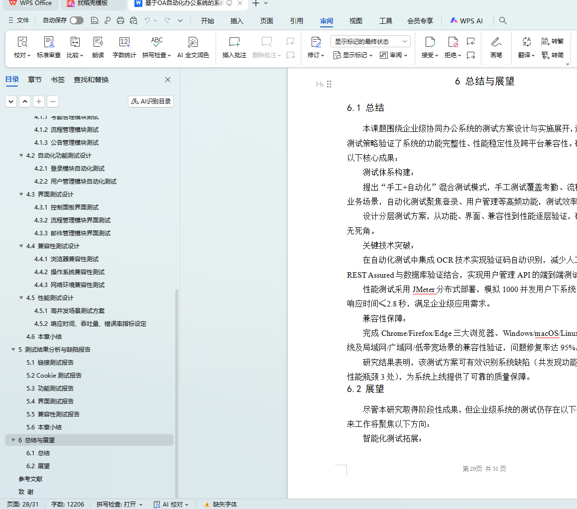The width and height of the screenshot is (577, 509).
Task: Jump to 参考文献 in outline
Action: pos(30,479)
